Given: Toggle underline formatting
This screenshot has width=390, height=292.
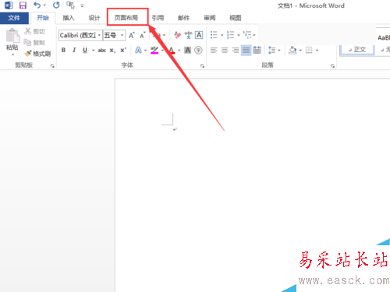Looking at the screenshot, I should [x=85, y=50].
